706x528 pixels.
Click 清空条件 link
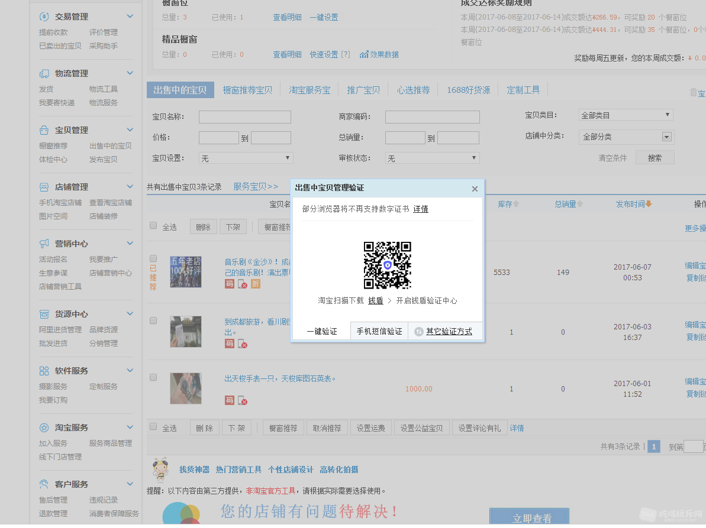(612, 158)
